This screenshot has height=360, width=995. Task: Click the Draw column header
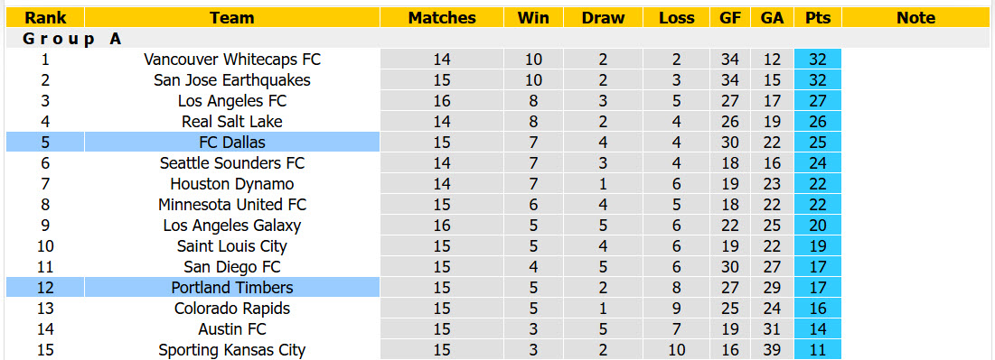[603, 18]
